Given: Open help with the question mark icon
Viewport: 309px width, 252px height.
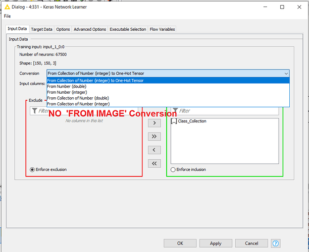Looking at the screenshot, I should click(276, 243).
